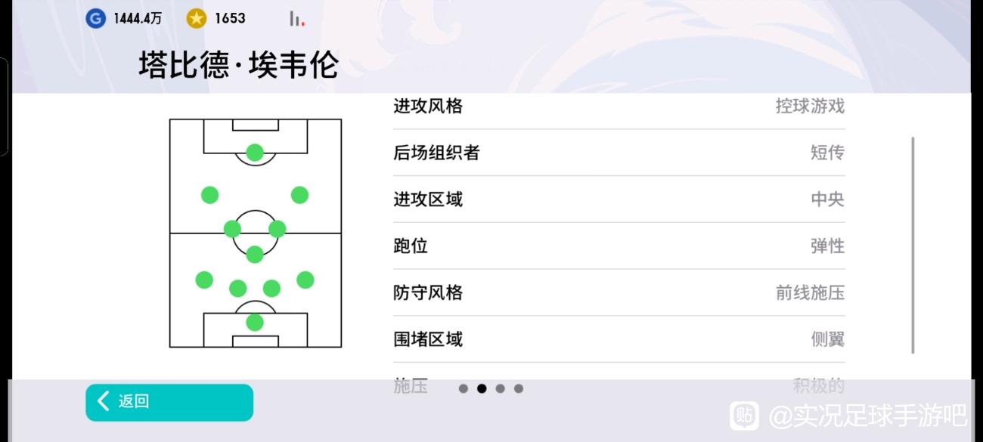Open the 进攻区域 中央 setting row
983x442 pixels.
[x=619, y=199]
